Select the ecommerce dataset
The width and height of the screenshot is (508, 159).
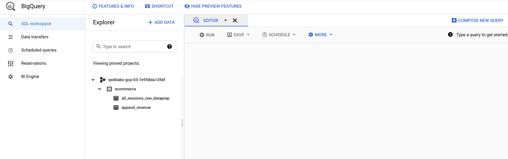125,89
